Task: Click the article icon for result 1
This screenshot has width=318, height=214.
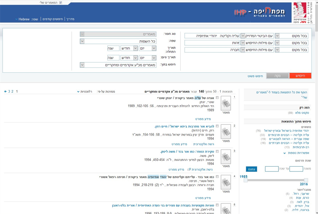Action: click(x=226, y=104)
